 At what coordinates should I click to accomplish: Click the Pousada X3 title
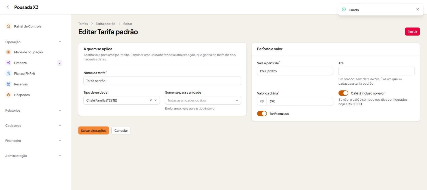[26, 7]
